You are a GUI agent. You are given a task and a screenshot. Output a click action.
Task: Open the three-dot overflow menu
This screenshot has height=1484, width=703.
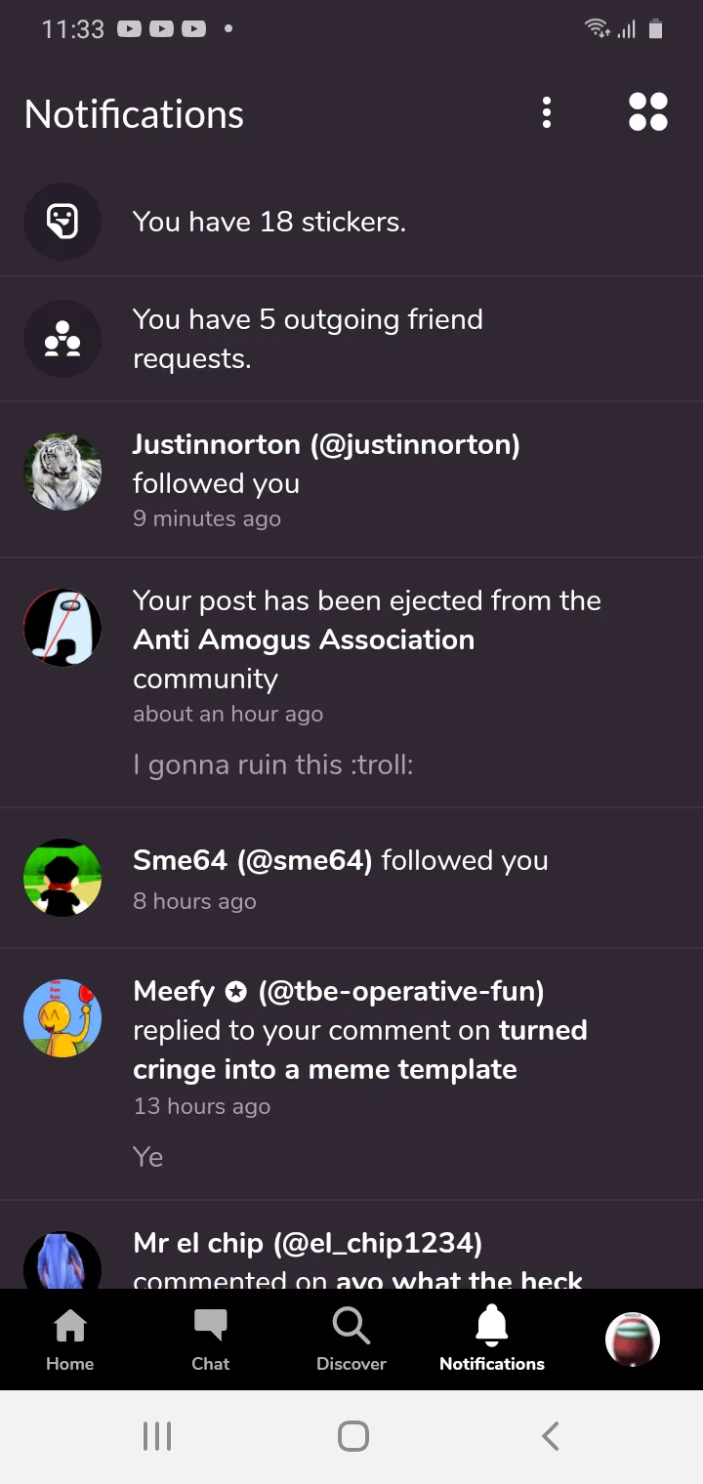547,113
